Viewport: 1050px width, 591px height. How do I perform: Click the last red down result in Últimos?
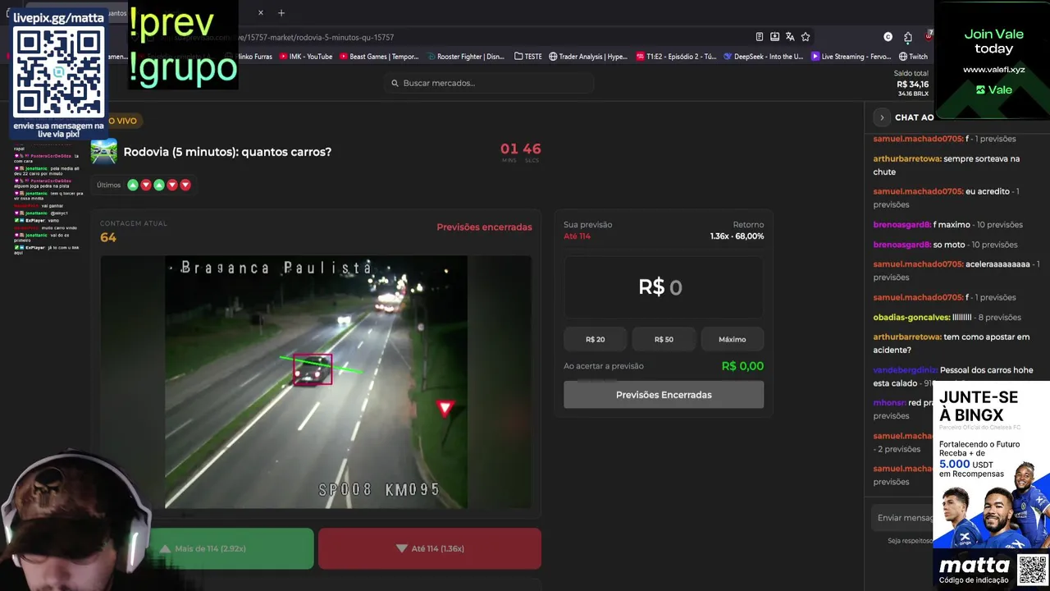click(185, 185)
